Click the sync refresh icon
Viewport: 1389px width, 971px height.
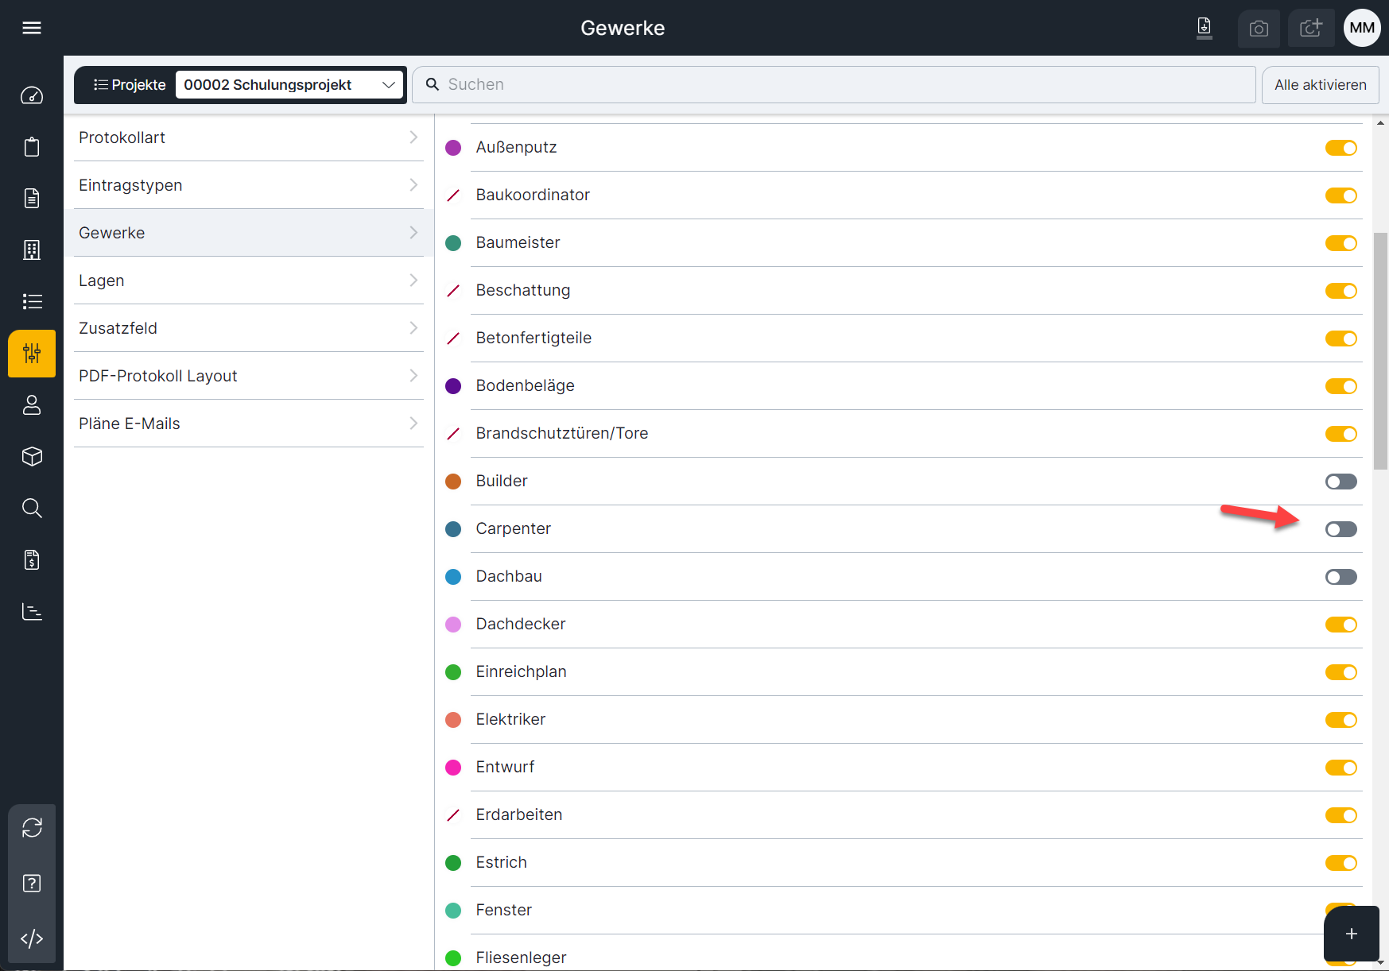point(32,828)
